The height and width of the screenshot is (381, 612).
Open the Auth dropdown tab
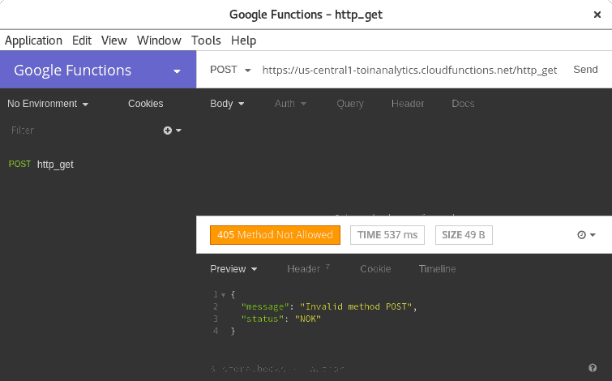point(290,104)
